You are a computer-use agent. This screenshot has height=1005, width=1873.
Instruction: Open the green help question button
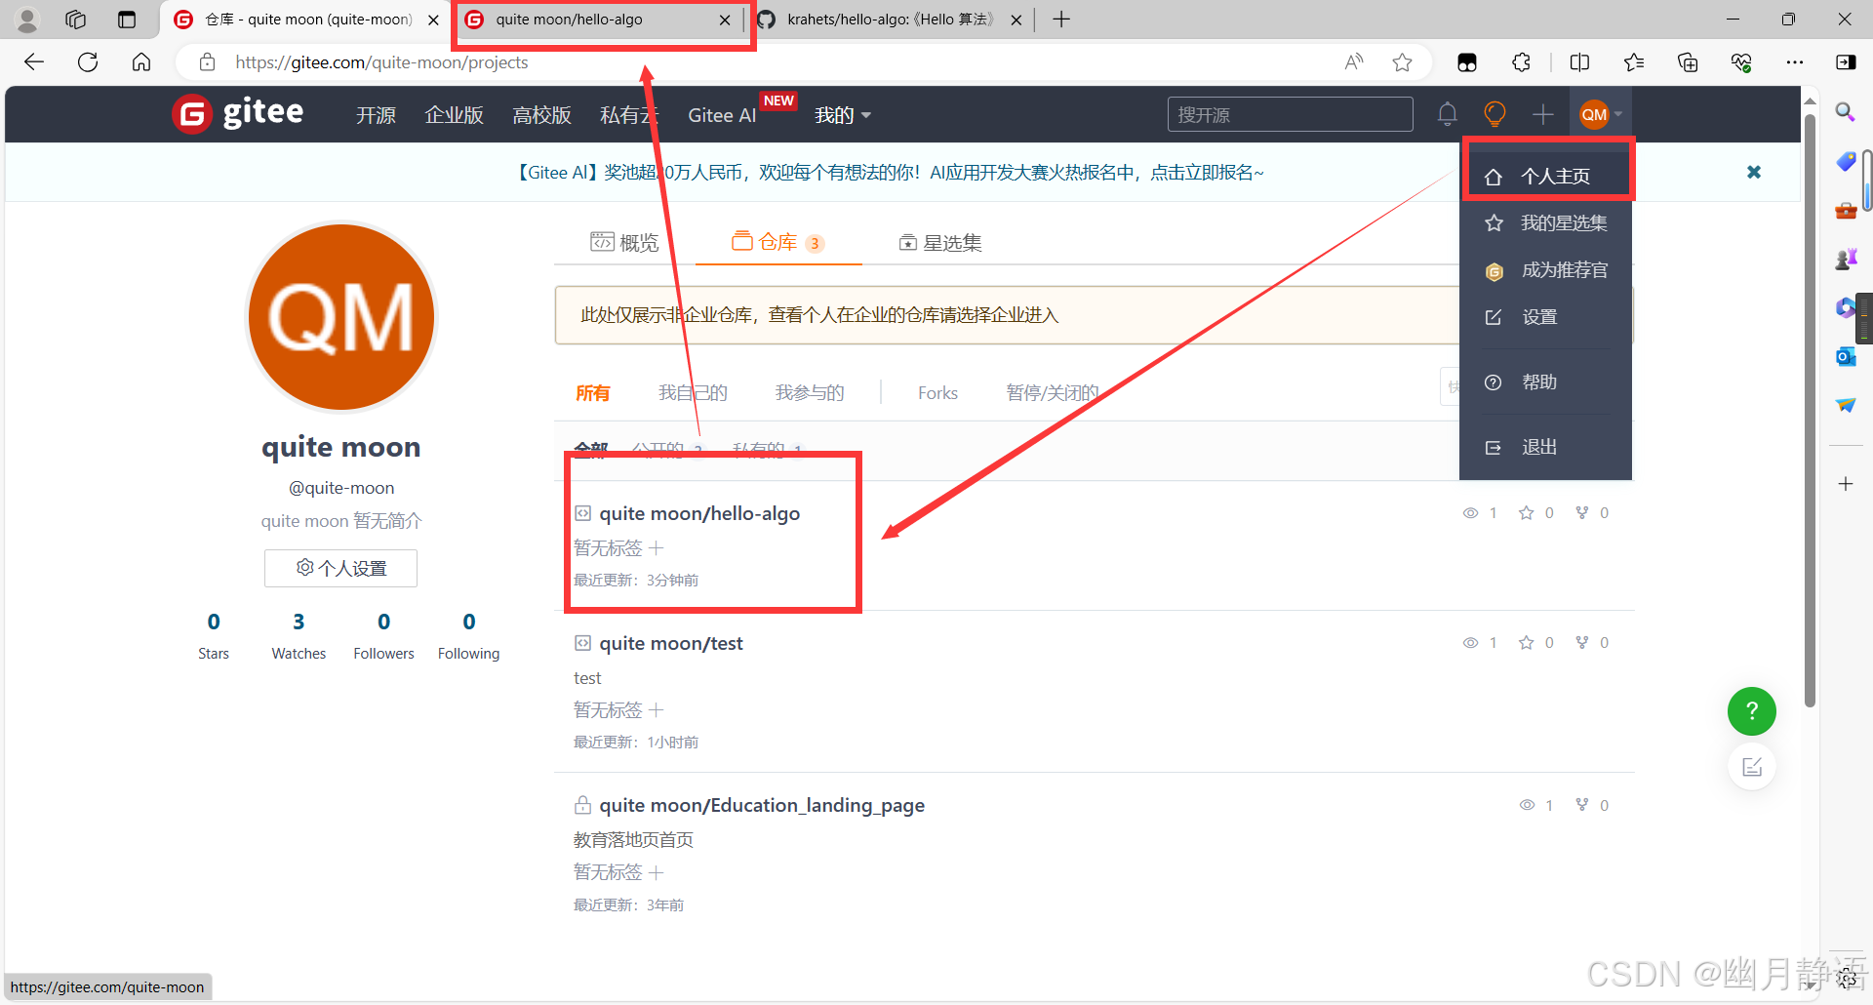(1752, 711)
